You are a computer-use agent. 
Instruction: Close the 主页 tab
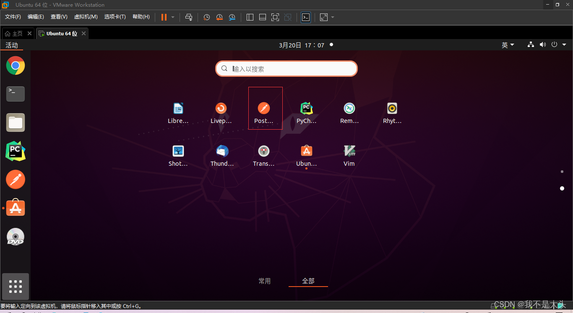pyautogui.click(x=29, y=34)
